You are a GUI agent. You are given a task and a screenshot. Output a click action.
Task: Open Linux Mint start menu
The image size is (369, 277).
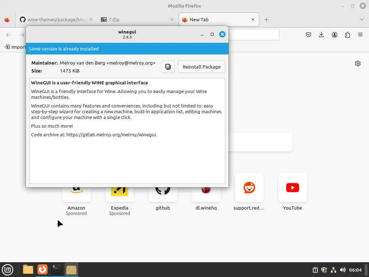[x=8, y=270]
